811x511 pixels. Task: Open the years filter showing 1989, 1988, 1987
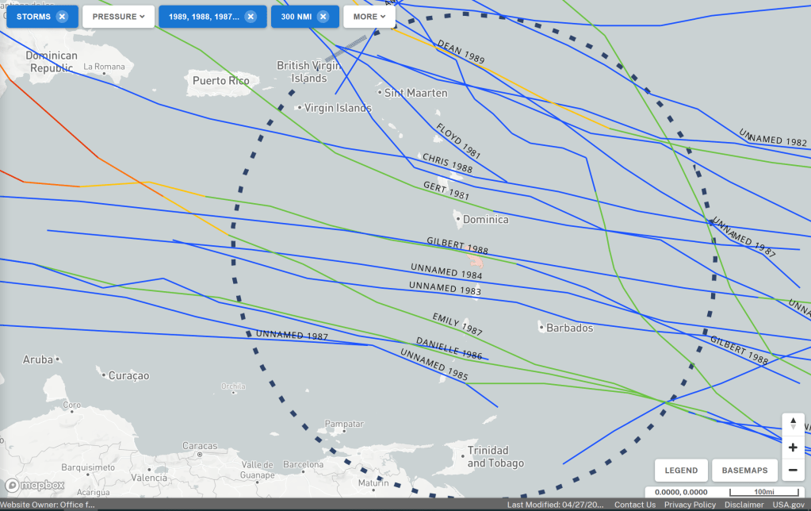click(x=204, y=17)
